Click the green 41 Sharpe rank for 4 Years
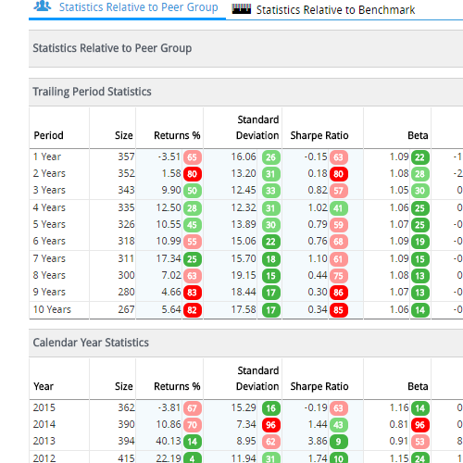Screen dimensions: 463x463 (x=339, y=208)
